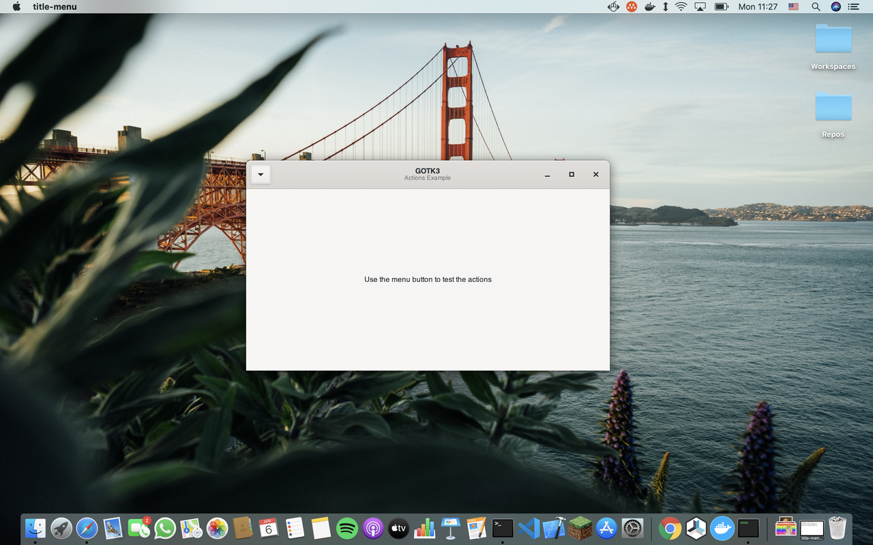Launch Launchpad from the dock
Viewport: 873px width, 545px height.
point(61,528)
